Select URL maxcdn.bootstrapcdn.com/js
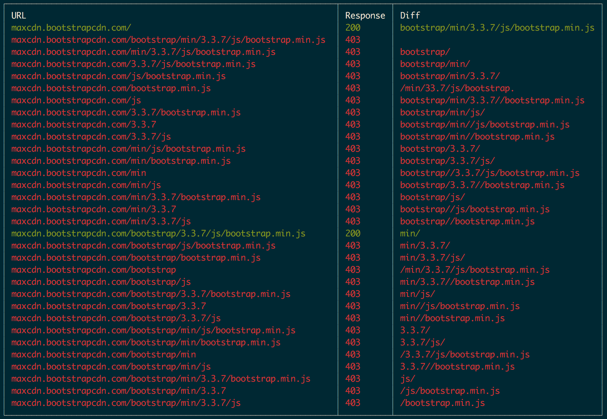 click(x=76, y=100)
